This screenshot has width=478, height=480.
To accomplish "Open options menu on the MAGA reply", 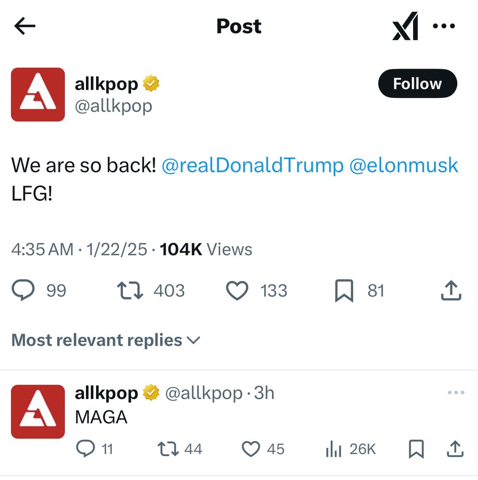I will [x=455, y=392].
